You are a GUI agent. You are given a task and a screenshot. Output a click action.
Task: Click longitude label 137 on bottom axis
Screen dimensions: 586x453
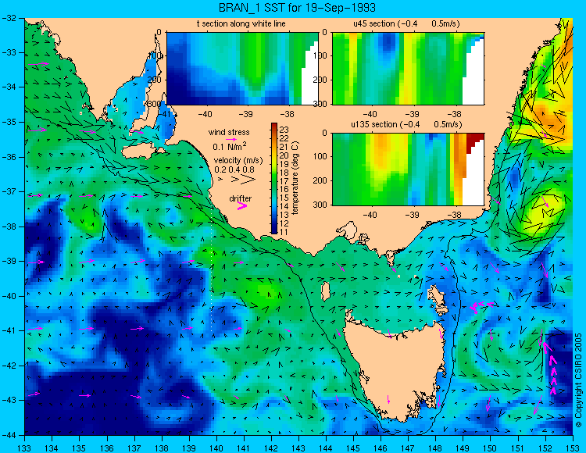[134, 448]
